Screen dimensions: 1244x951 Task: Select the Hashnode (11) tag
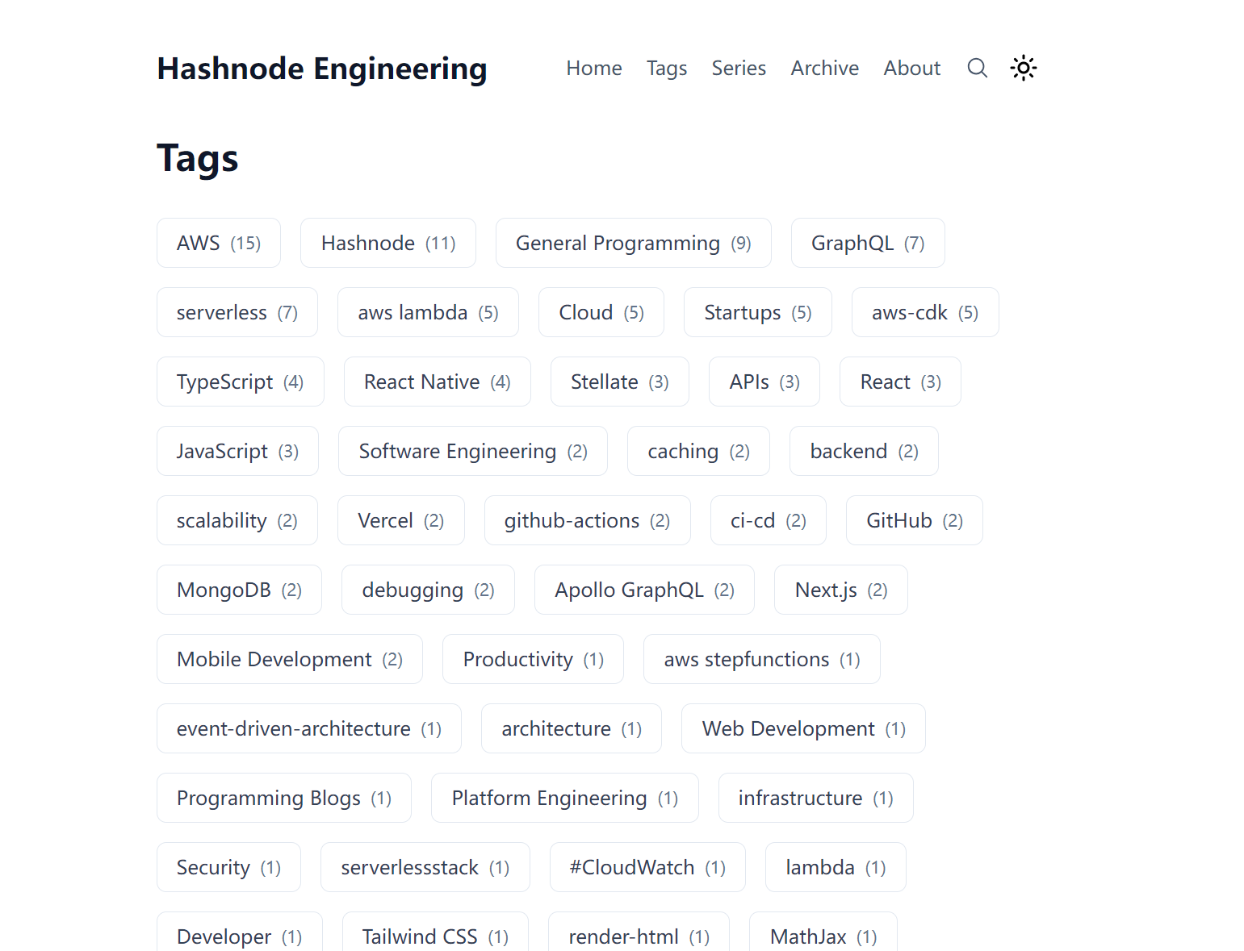coord(388,243)
